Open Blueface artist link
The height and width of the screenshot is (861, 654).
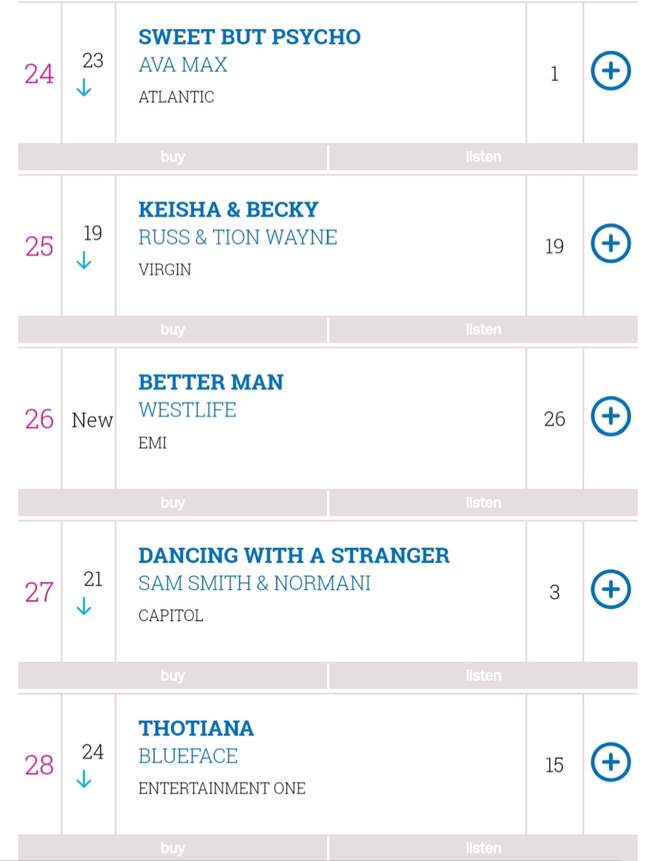(188, 756)
